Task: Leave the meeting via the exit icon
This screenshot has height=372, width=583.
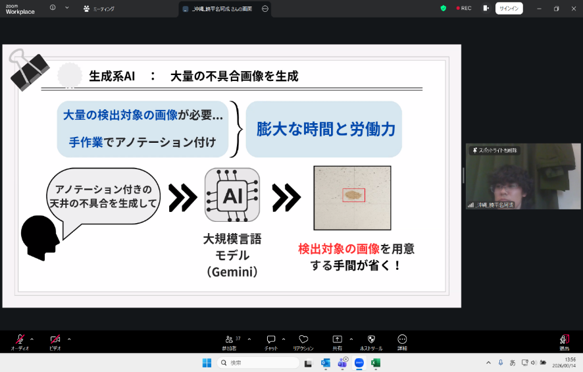Action: [565, 340]
